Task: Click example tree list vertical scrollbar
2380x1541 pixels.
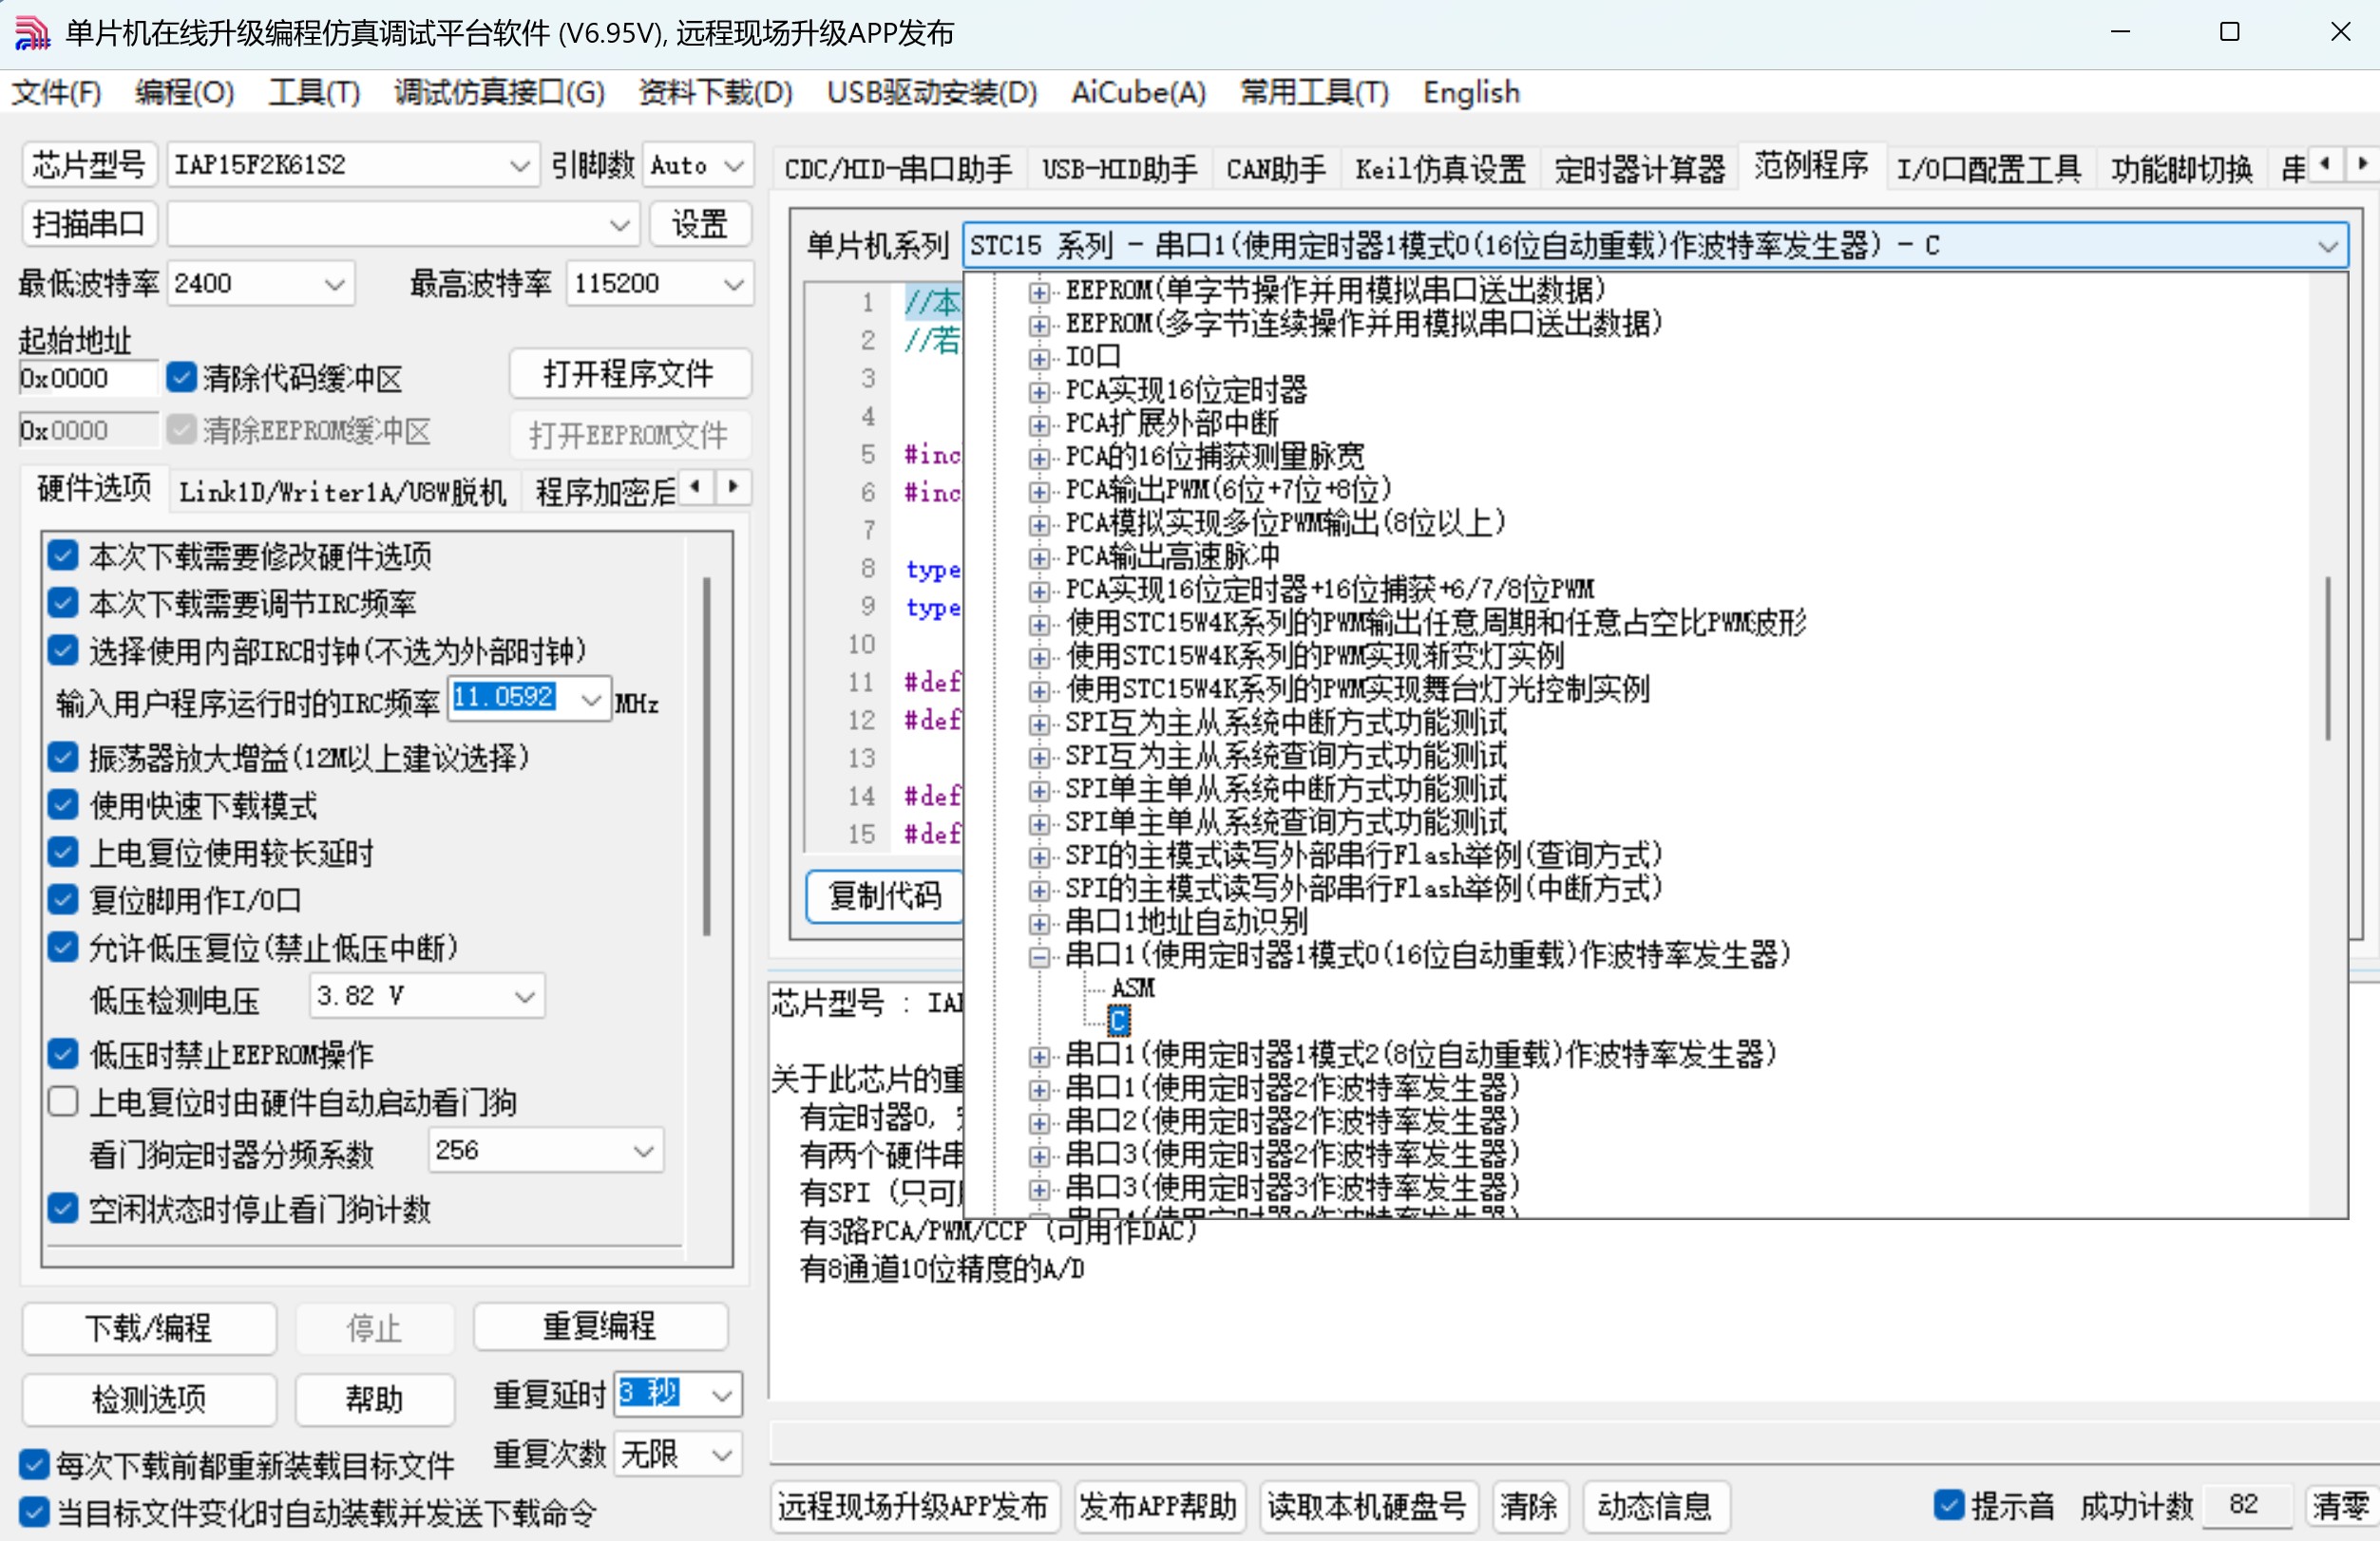Action: coord(2327,659)
